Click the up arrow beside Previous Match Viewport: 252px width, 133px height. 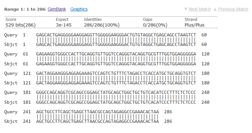coord(215,9)
